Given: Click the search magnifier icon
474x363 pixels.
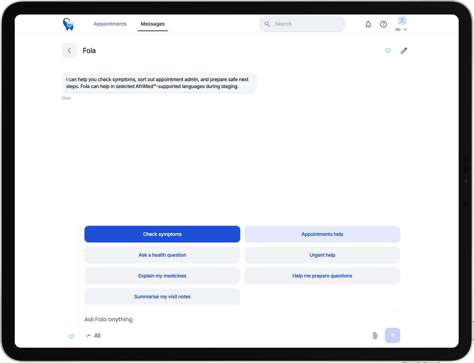Looking at the screenshot, I should (x=267, y=24).
